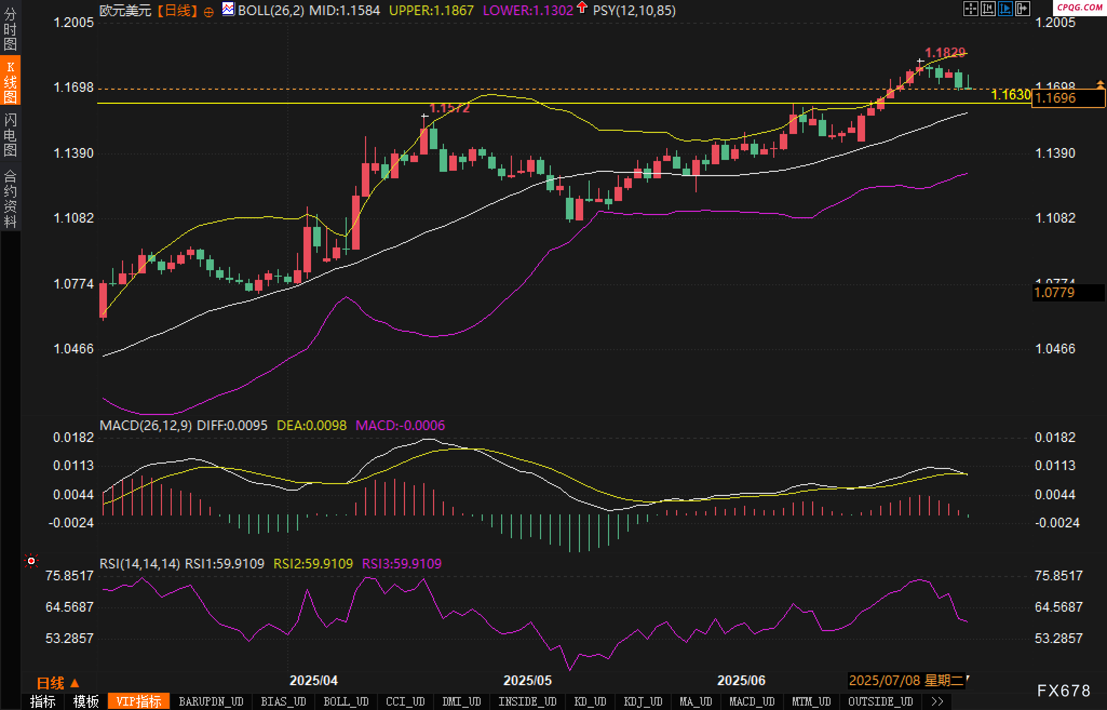Image resolution: width=1107 pixels, height=710 pixels.
Task: Click the MACD_UD indicator button
Action: [752, 701]
